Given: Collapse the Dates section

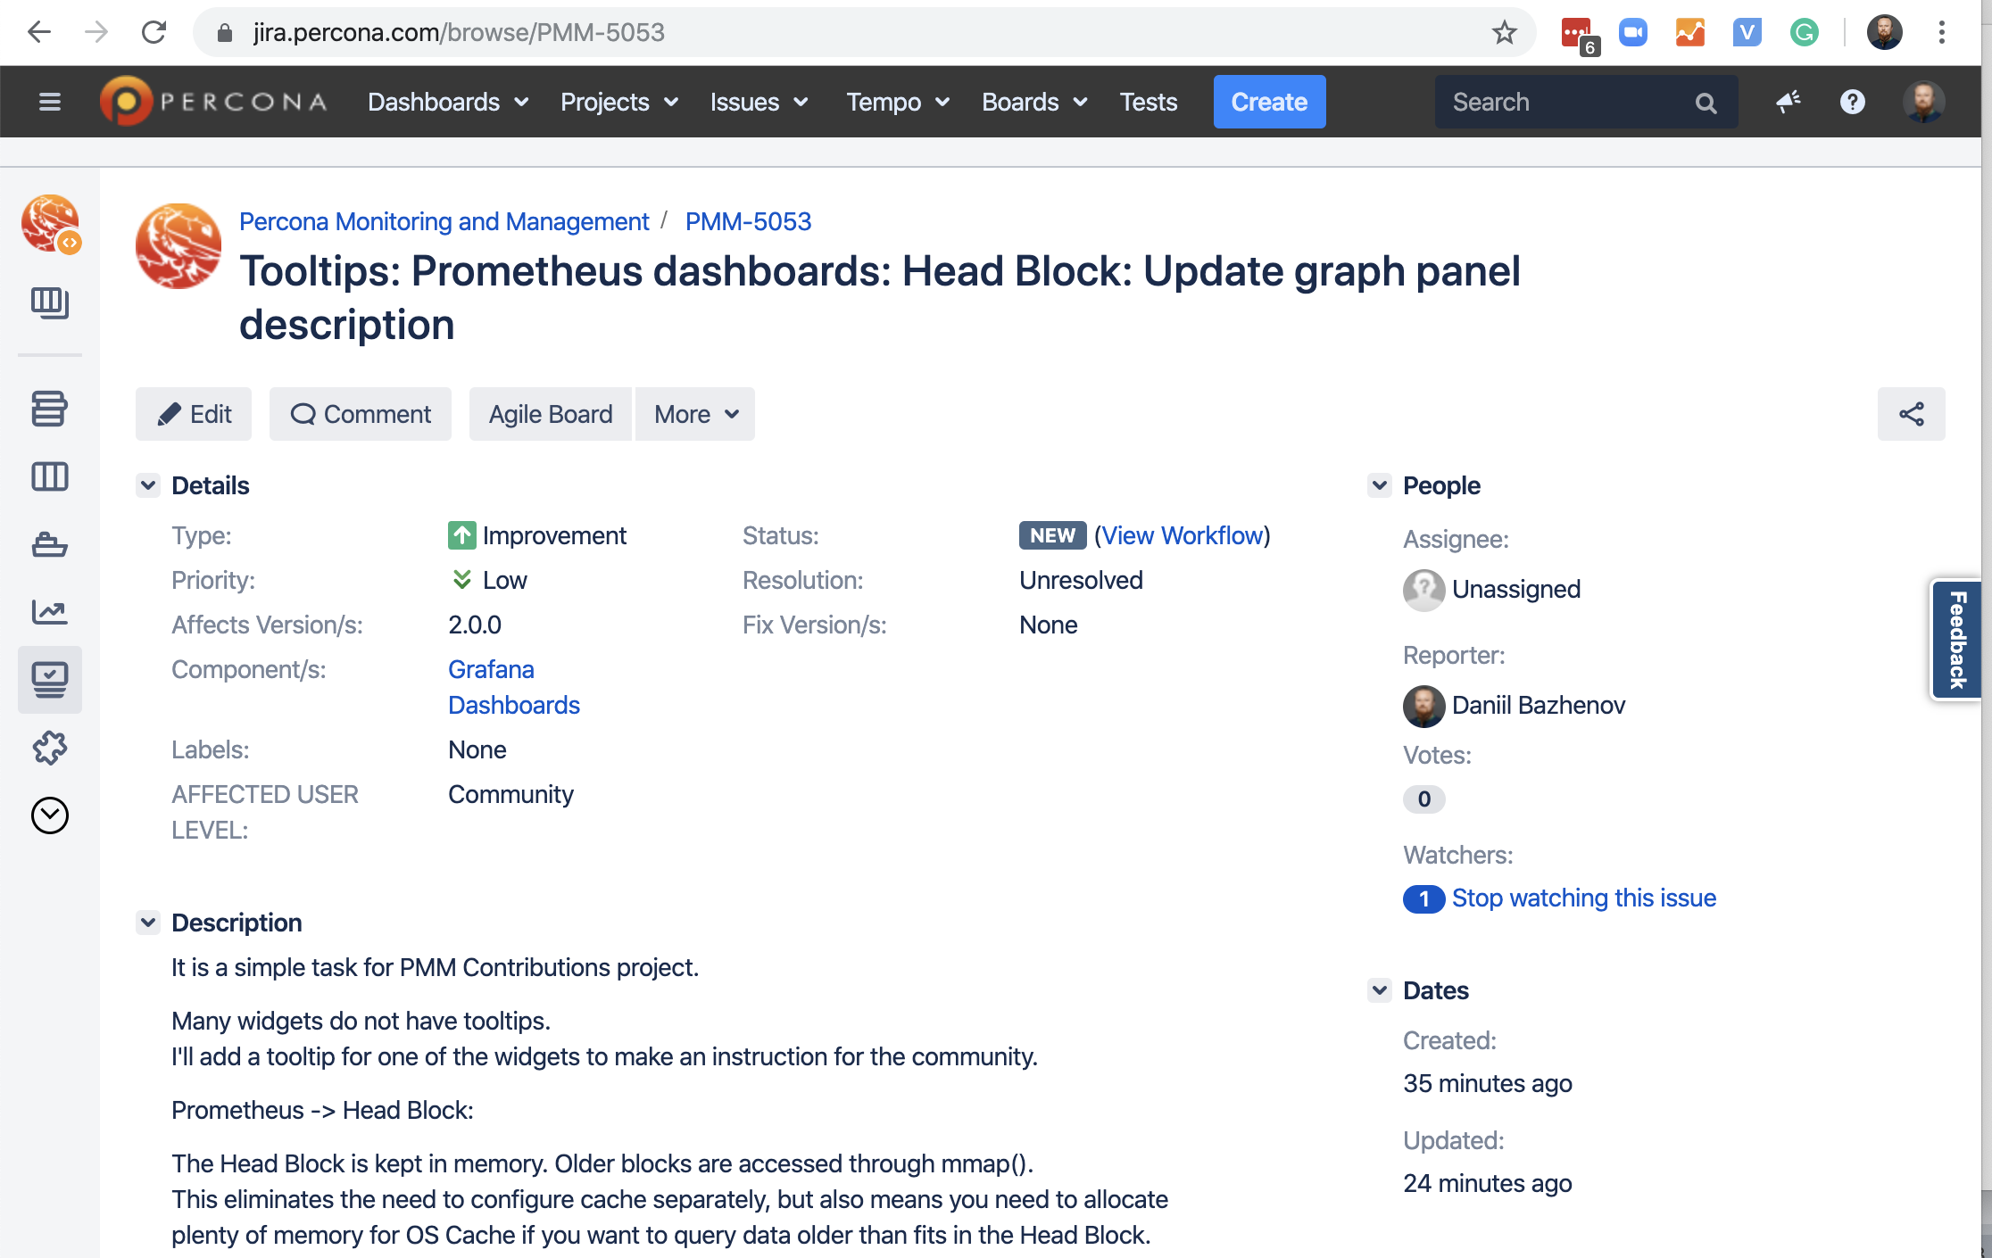Looking at the screenshot, I should tap(1380, 990).
